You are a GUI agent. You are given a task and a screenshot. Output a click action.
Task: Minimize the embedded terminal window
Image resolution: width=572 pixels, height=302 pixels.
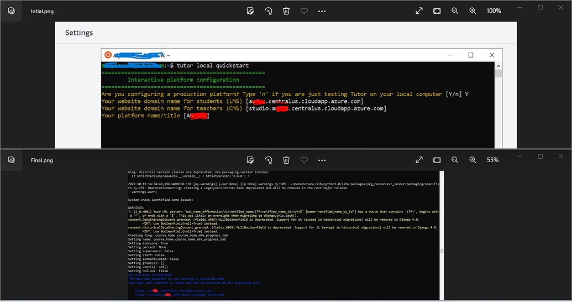[450, 55]
